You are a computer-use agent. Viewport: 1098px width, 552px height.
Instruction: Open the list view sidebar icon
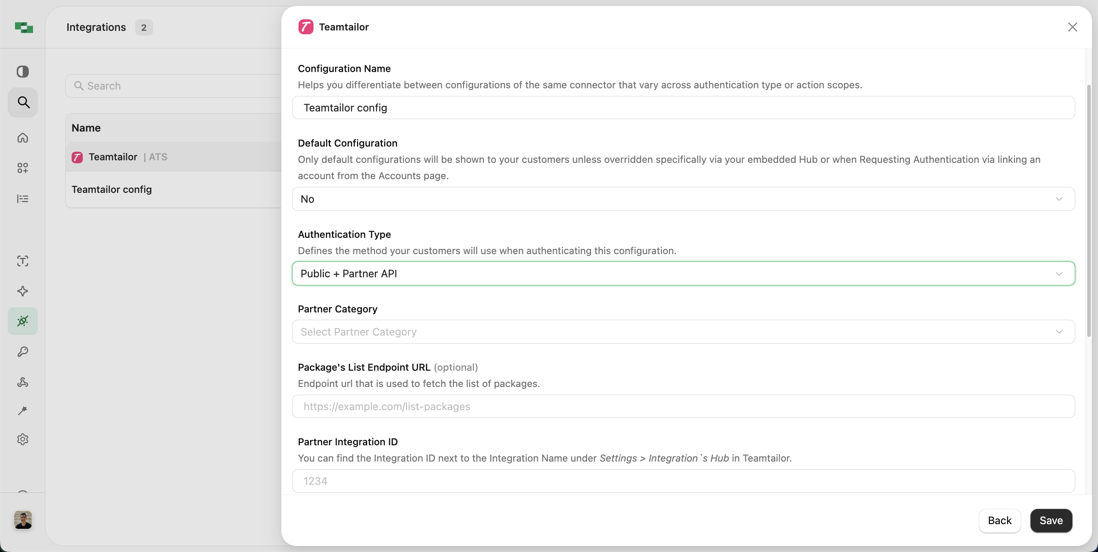[23, 199]
